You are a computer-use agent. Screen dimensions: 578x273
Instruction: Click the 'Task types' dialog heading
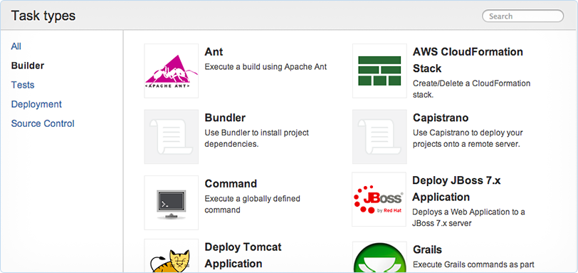click(x=43, y=16)
